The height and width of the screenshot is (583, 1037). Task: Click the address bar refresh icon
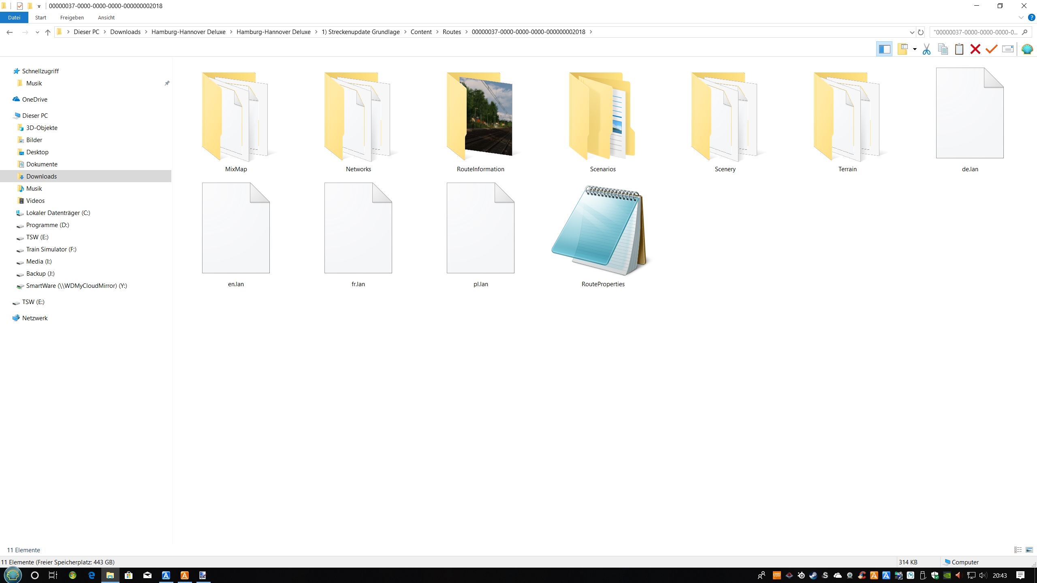921,32
